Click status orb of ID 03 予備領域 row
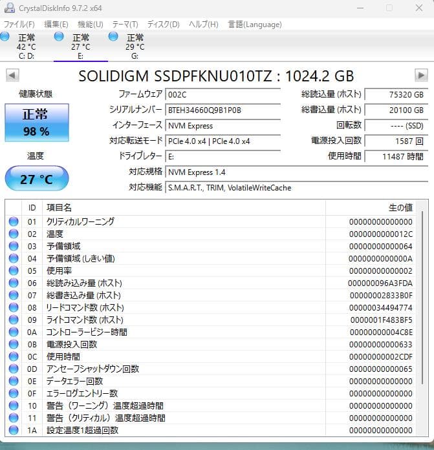434x450 pixels. point(14,246)
